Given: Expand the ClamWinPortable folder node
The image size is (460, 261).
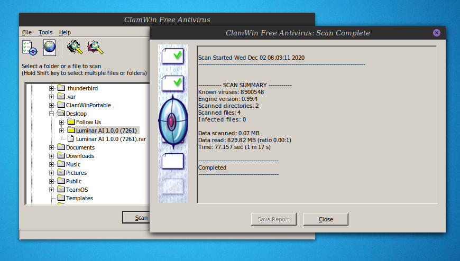Looking at the screenshot, I should tap(51, 105).
